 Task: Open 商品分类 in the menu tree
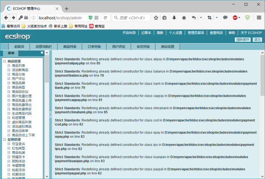click(x=19, y=74)
